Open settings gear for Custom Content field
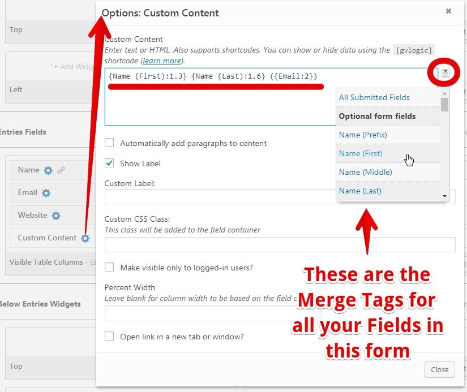This screenshot has height=392, width=467. click(85, 238)
